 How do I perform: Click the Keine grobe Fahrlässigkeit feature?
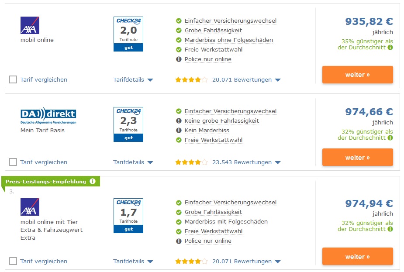pyautogui.click(x=221, y=121)
